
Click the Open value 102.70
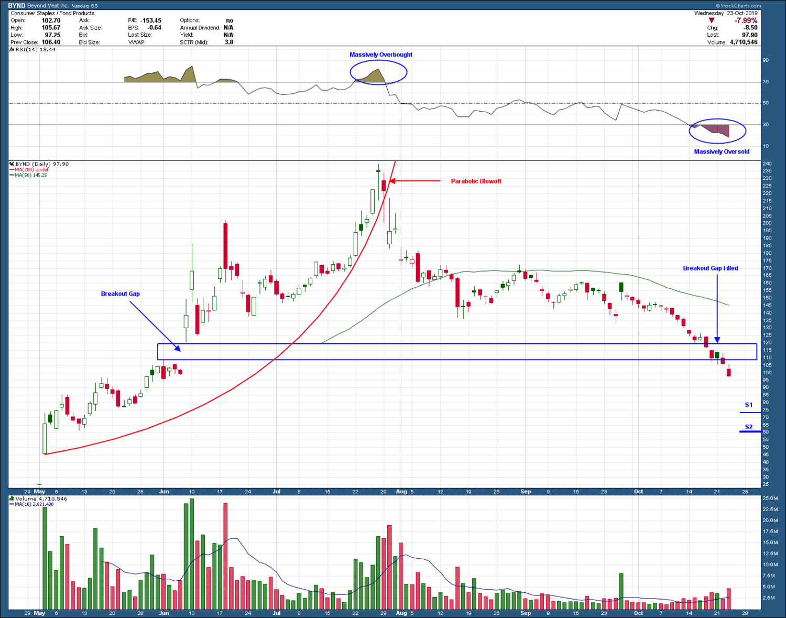[x=51, y=20]
